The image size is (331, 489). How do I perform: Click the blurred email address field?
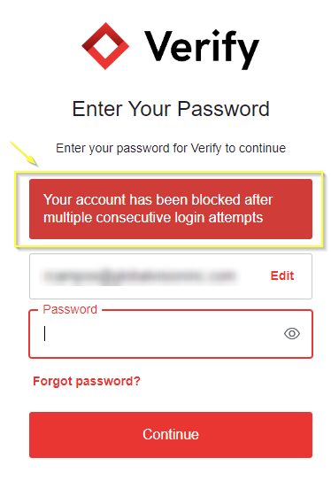pos(171,276)
